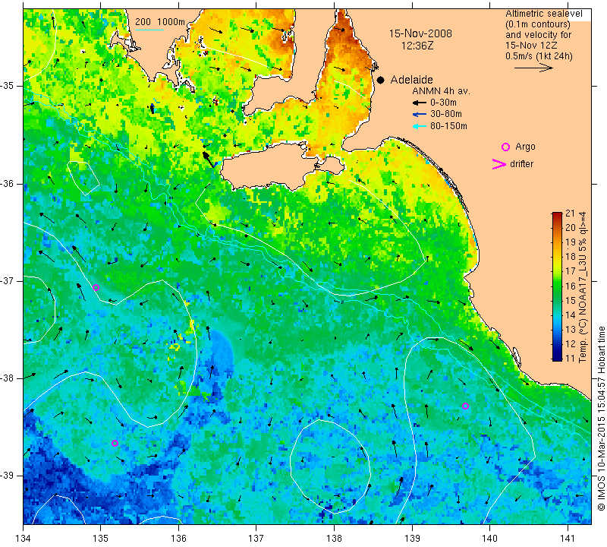Click the dark blue bottom of temperature colorbar
The width and height of the screenshot is (607, 547).
click(x=557, y=356)
